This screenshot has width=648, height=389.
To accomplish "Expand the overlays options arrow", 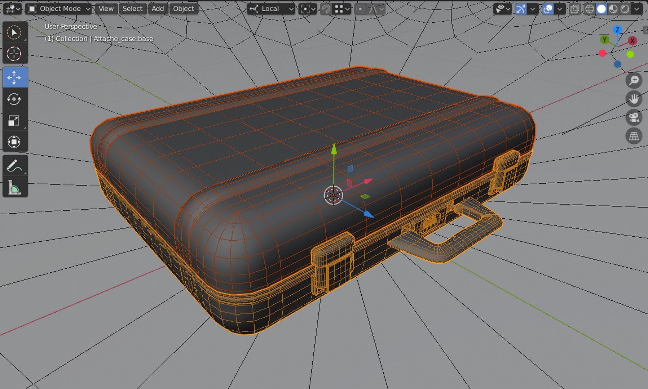I will click(x=560, y=9).
